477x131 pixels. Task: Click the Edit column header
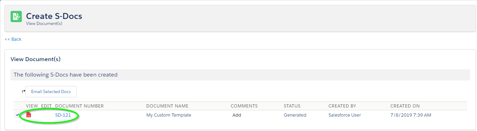(x=46, y=106)
